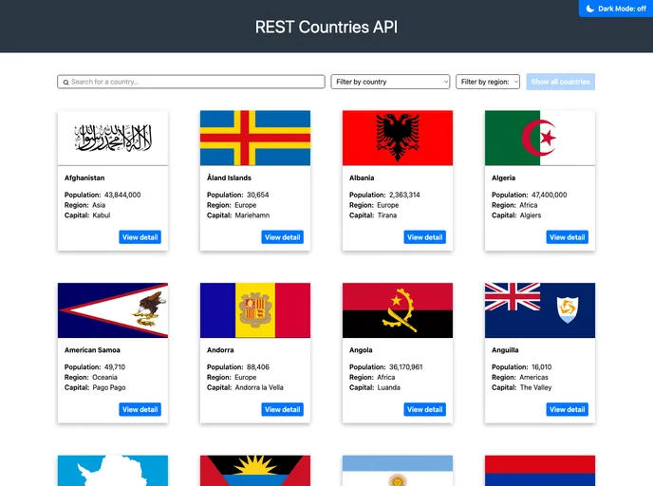
Task: Click the REST Countries API title
Action: tap(326, 27)
